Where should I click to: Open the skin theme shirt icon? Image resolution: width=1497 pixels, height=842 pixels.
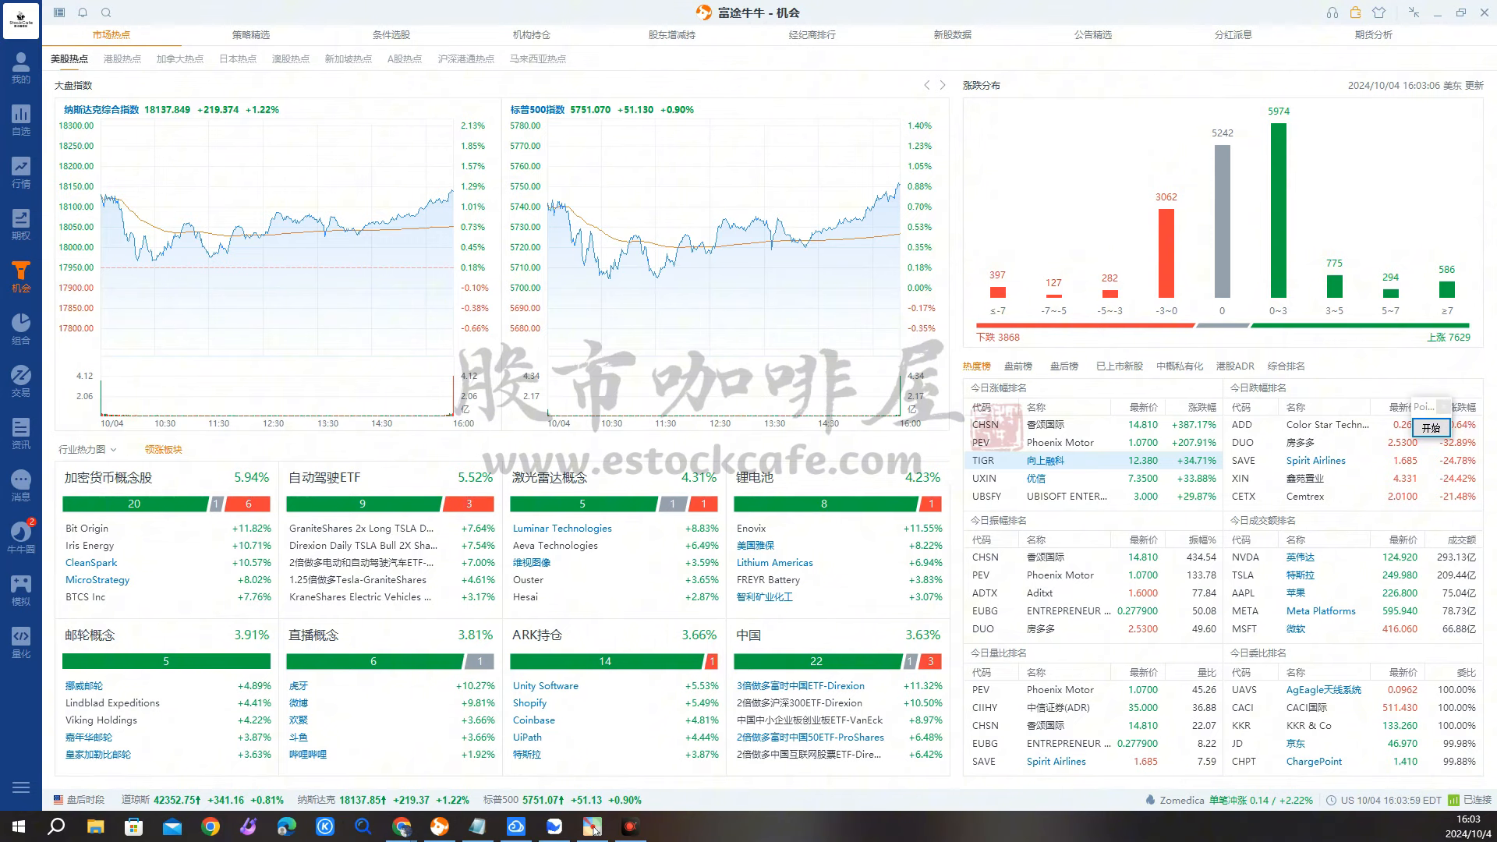coord(1379,12)
